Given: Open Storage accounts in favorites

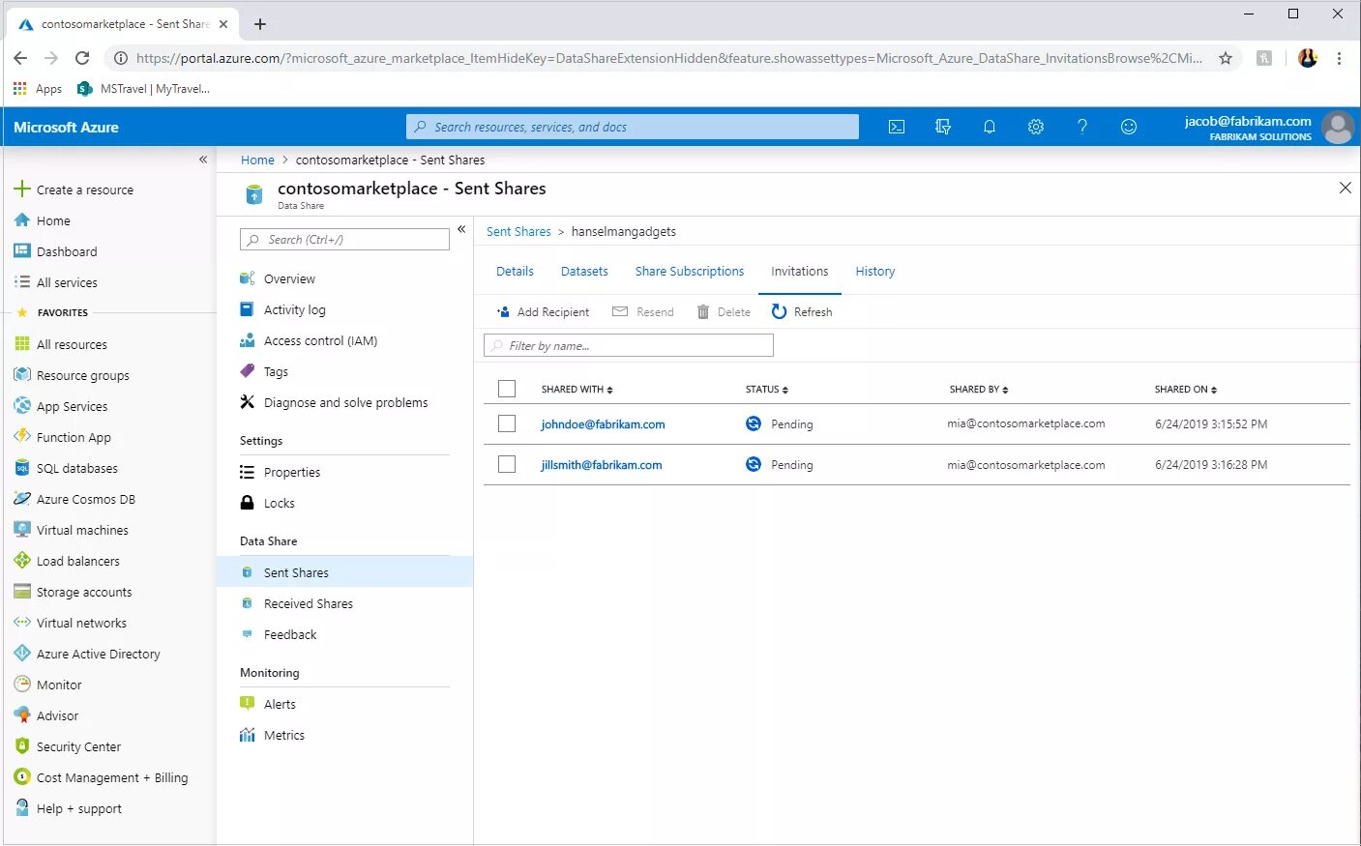Looking at the screenshot, I should [x=84, y=592].
